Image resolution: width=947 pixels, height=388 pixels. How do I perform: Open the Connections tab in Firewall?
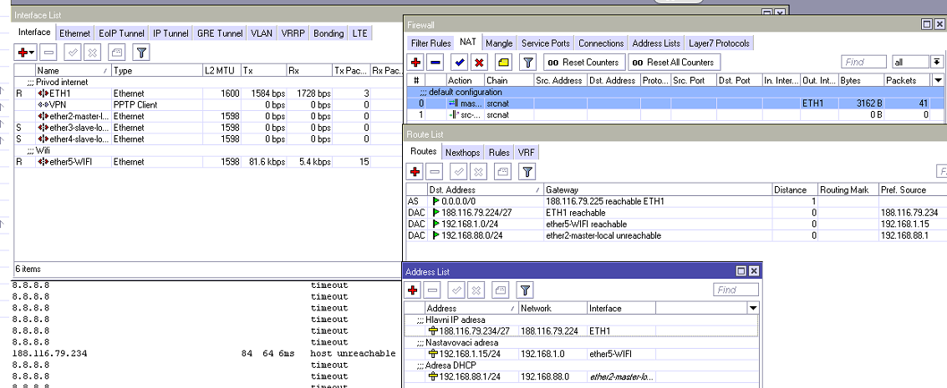(x=601, y=43)
